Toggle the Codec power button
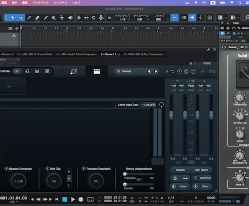 coord(174,186)
